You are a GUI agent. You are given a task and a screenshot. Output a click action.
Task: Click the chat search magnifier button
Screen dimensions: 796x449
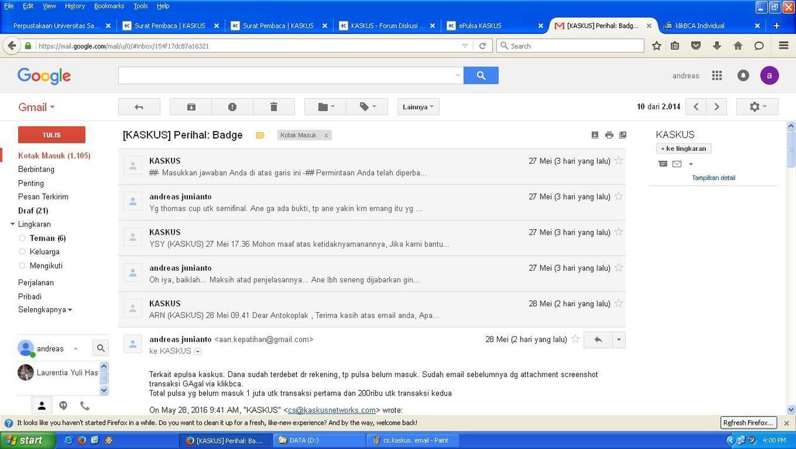101,348
